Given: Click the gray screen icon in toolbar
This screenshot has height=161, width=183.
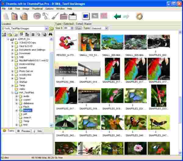Looking at the screenshot, I should coord(95,16).
